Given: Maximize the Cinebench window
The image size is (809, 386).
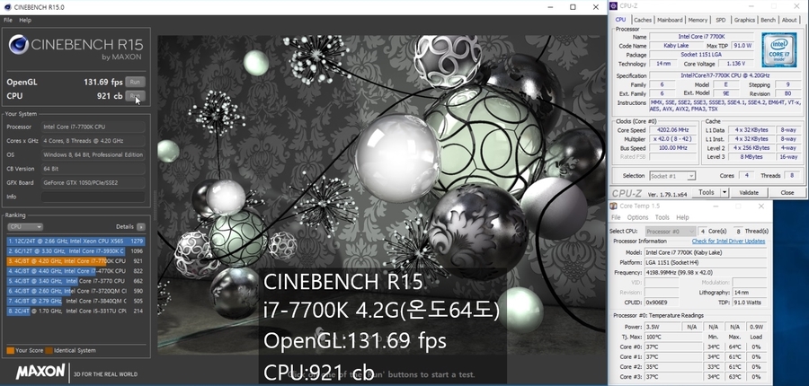Looking at the screenshot, I should (573, 7).
